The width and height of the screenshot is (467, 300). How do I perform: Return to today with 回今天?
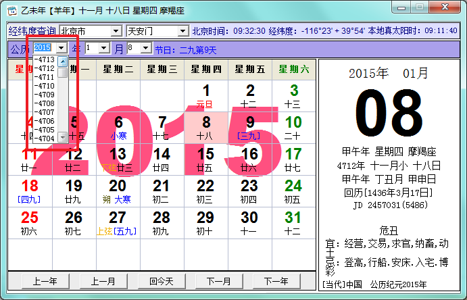click(162, 281)
